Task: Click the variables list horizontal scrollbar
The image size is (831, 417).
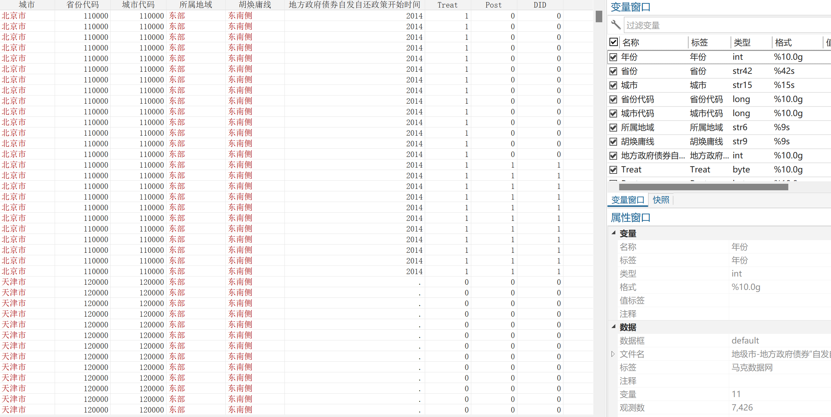Action: (x=703, y=187)
